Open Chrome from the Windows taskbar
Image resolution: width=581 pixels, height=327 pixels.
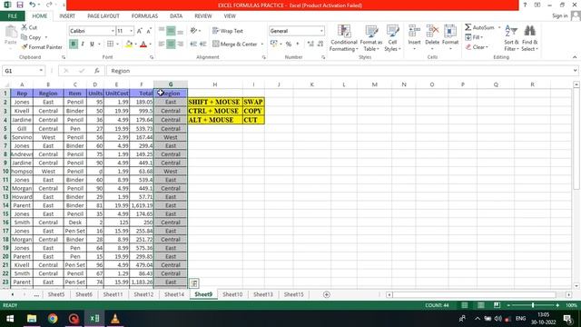tap(53, 319)
